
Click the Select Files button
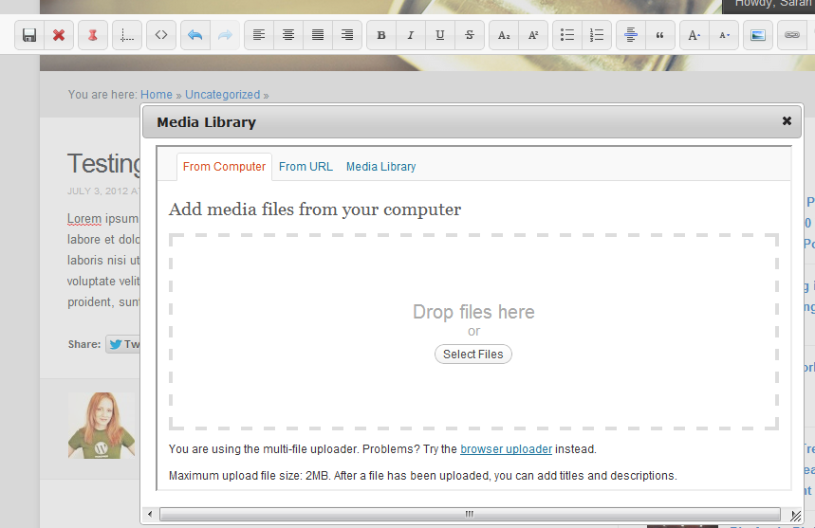[x=473, y=355]
